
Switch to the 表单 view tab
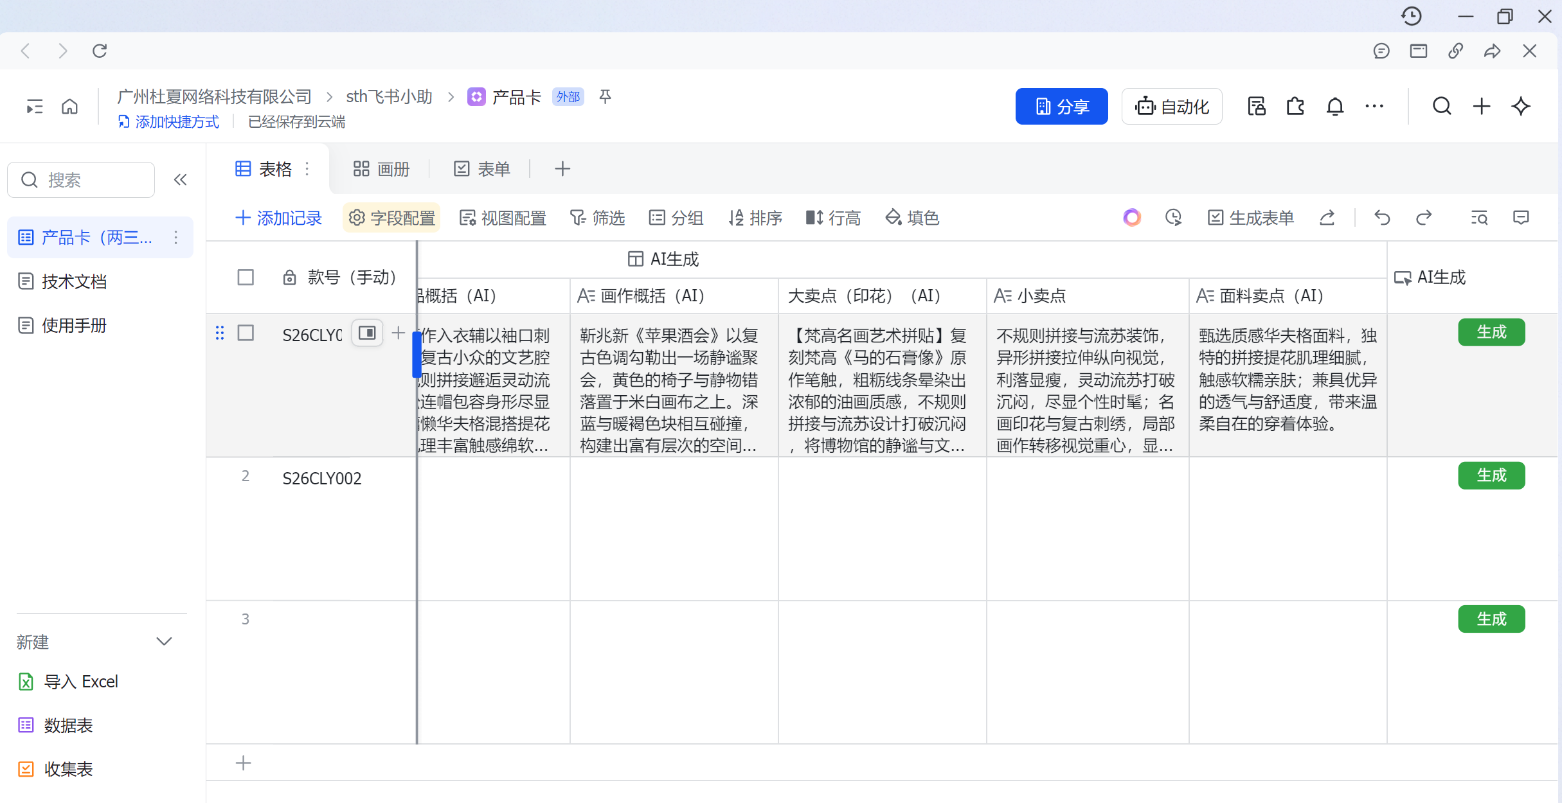pyautogui.click(x=481, y=168)
